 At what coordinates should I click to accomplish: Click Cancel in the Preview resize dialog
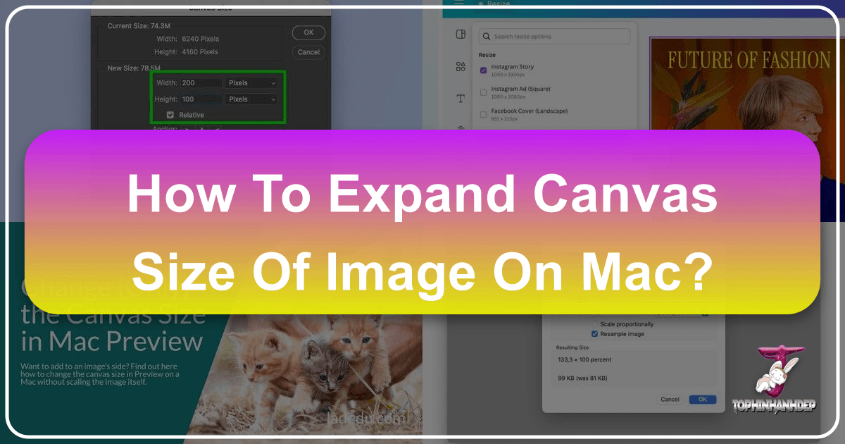[670, 399]
